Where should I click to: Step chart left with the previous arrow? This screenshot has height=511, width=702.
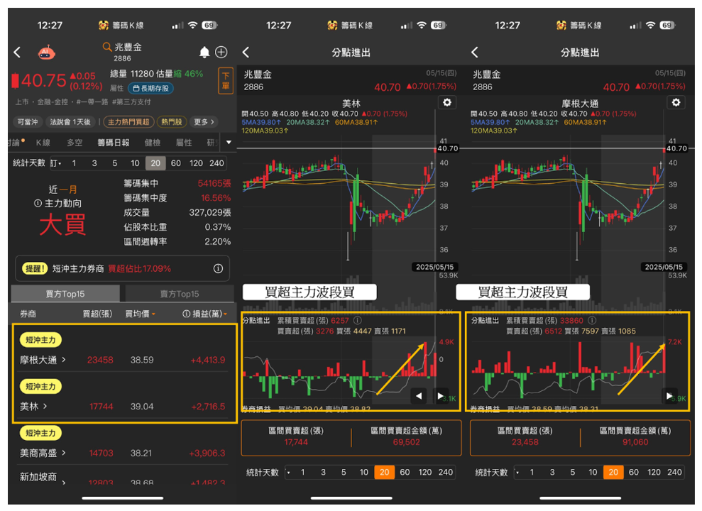click(419, 395)
